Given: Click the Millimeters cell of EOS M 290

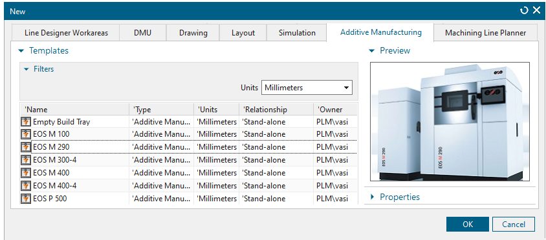Looking at the screenshot, I should [x=217, y=147].
